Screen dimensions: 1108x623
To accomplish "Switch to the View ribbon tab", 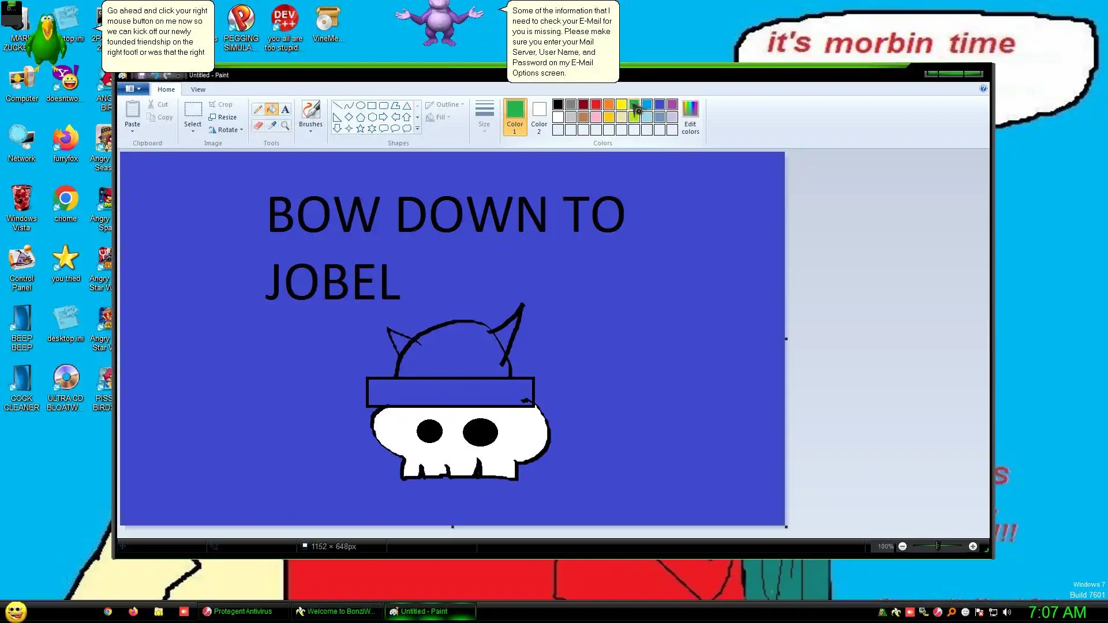I will coord(198,89).
